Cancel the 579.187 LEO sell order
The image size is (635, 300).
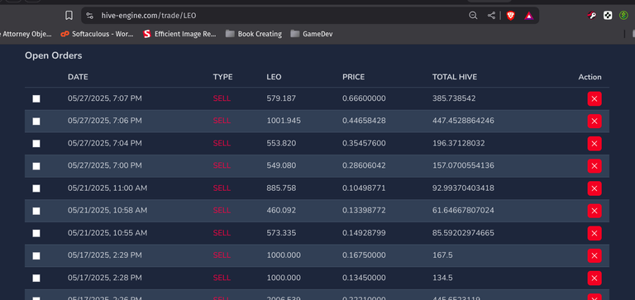click(x=594, y=99)
